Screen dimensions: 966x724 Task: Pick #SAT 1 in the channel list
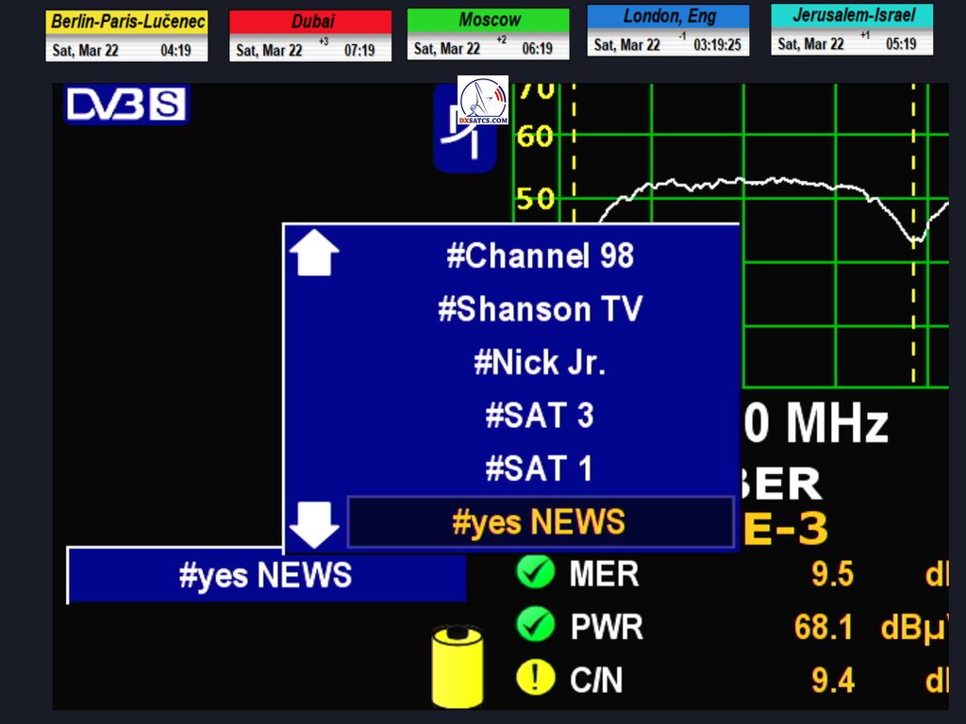pos(540,469)
